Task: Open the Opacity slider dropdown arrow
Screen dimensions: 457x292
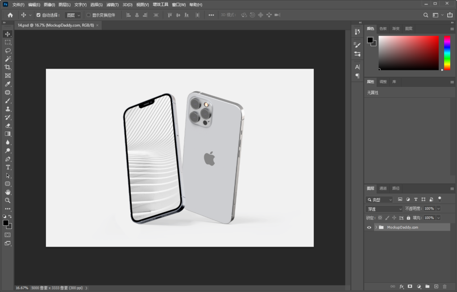Action: coord(438,208)
